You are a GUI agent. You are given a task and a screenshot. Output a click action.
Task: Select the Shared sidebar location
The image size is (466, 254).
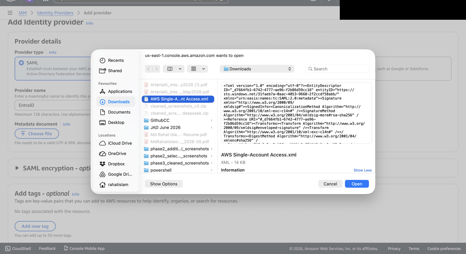111,71
